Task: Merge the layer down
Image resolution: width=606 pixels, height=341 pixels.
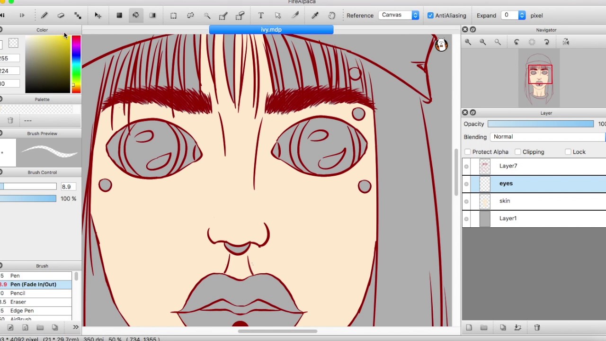Action: pyautogui.click(x=517, y=327)
